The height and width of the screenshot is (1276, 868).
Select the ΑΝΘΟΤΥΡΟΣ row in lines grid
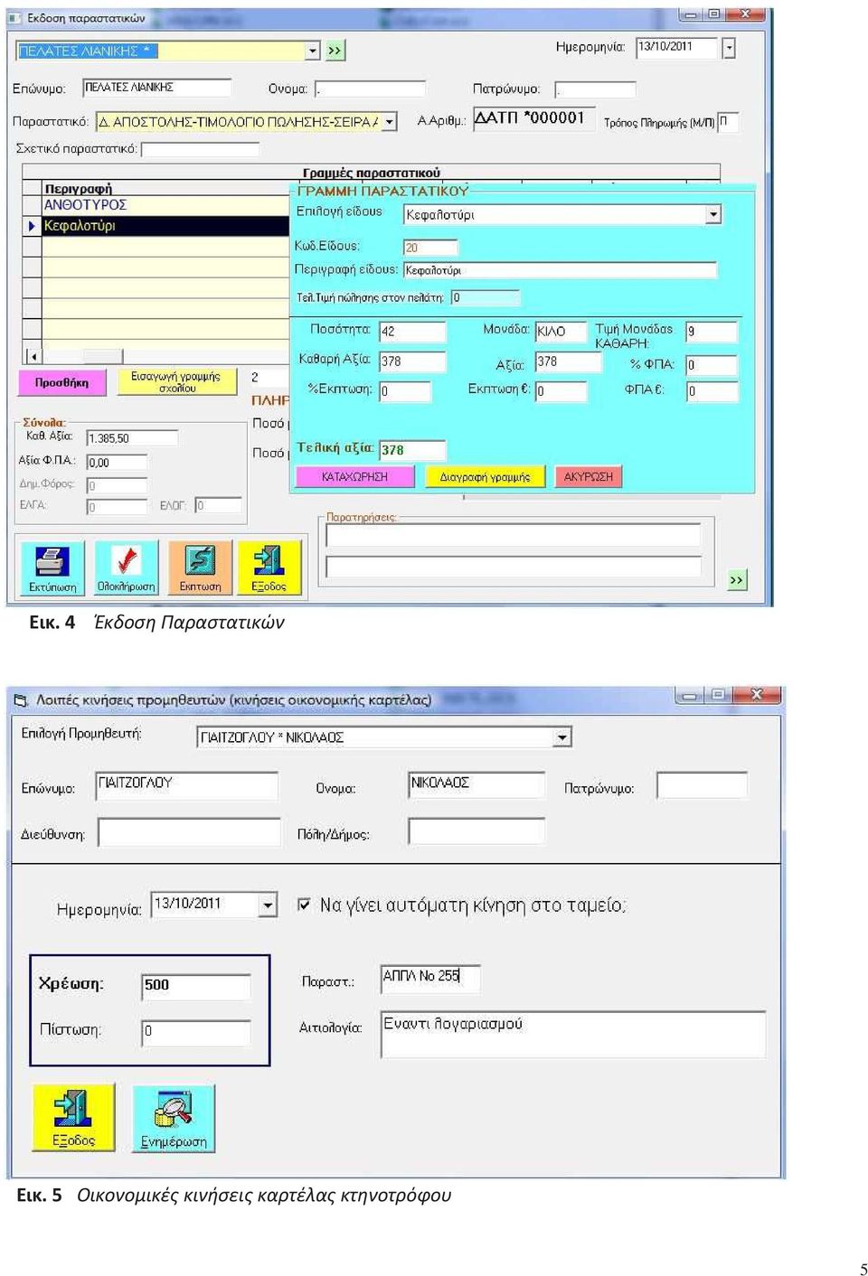165,205
